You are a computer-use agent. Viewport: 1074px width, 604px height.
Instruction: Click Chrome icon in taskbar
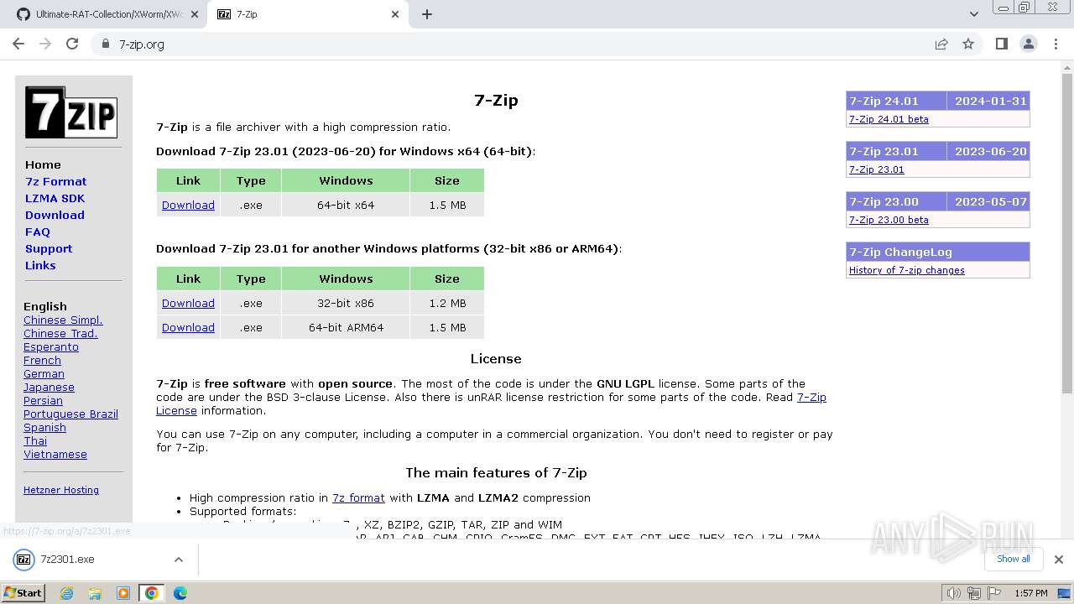point(152,593)
